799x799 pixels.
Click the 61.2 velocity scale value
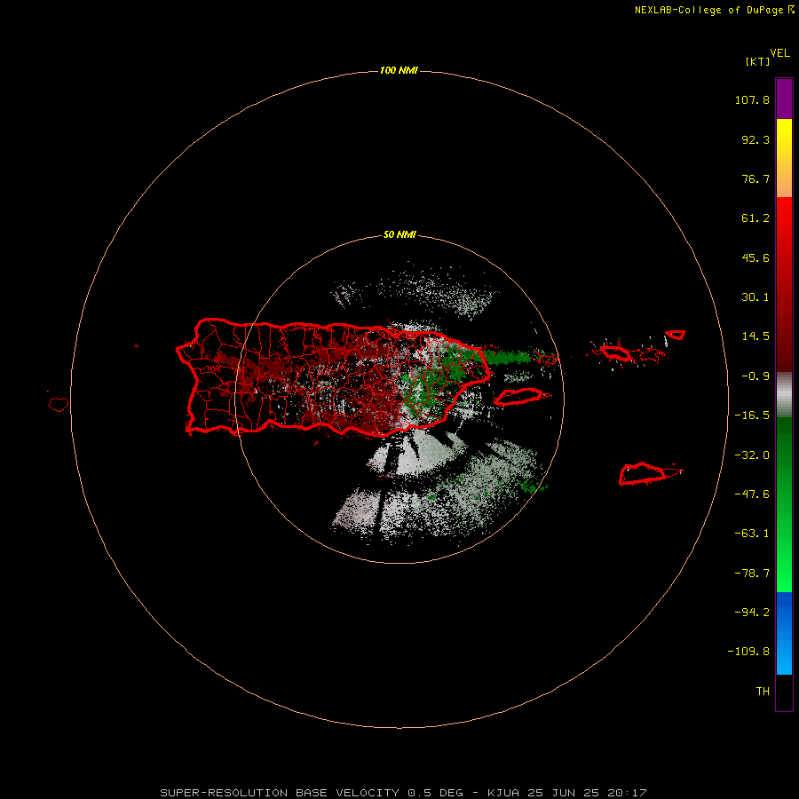tap(755, 218)
